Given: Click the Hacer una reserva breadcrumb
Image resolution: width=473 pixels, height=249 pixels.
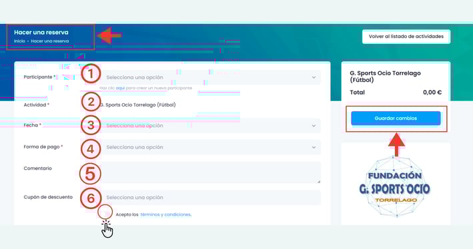Looking at the screenshot, I should pos(50,41).
